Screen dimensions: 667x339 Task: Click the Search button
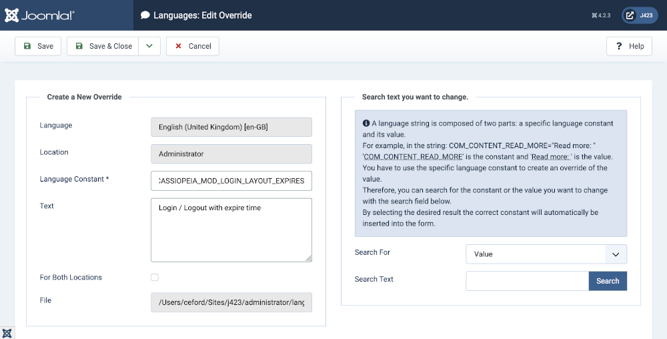[608, 281]
